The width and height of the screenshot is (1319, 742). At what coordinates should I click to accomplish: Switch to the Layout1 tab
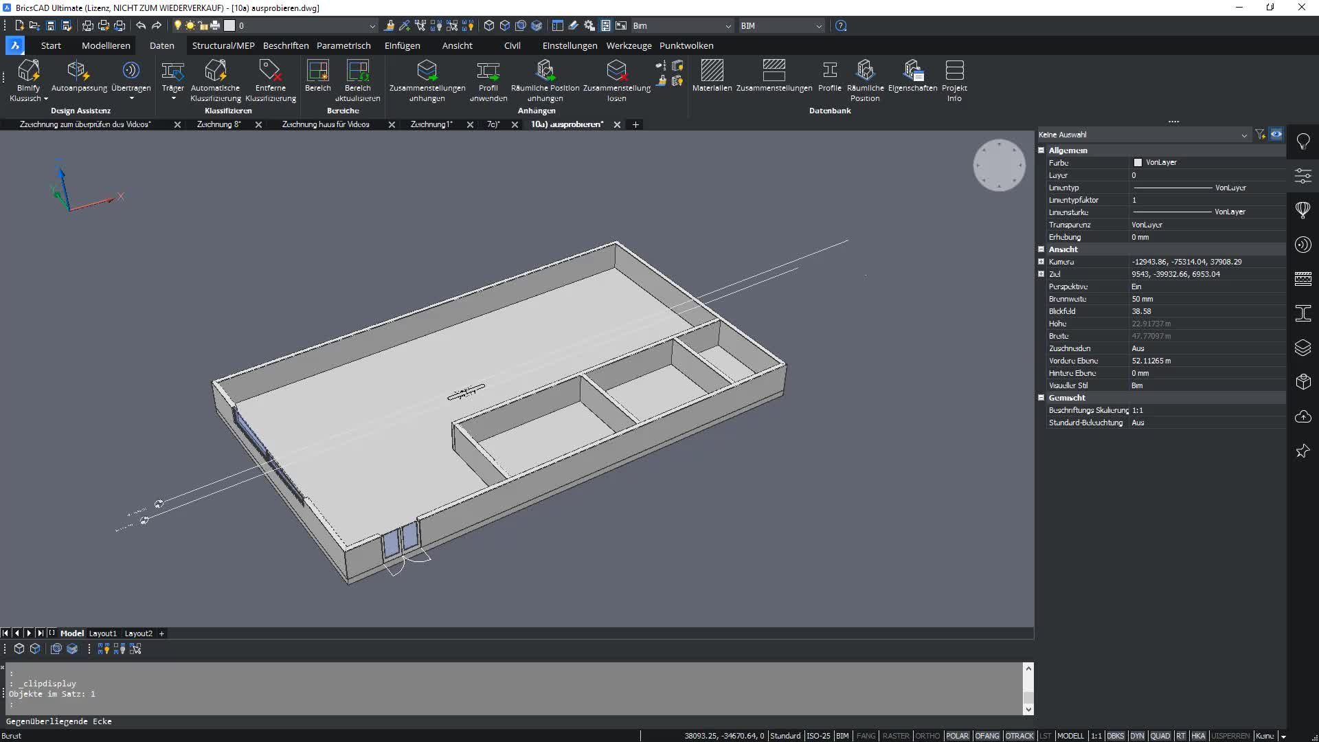(102, 633)
